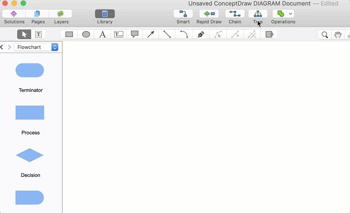Choose the Arc curve tool
This screenshot has width=350, height=213.
pos(184,35)
